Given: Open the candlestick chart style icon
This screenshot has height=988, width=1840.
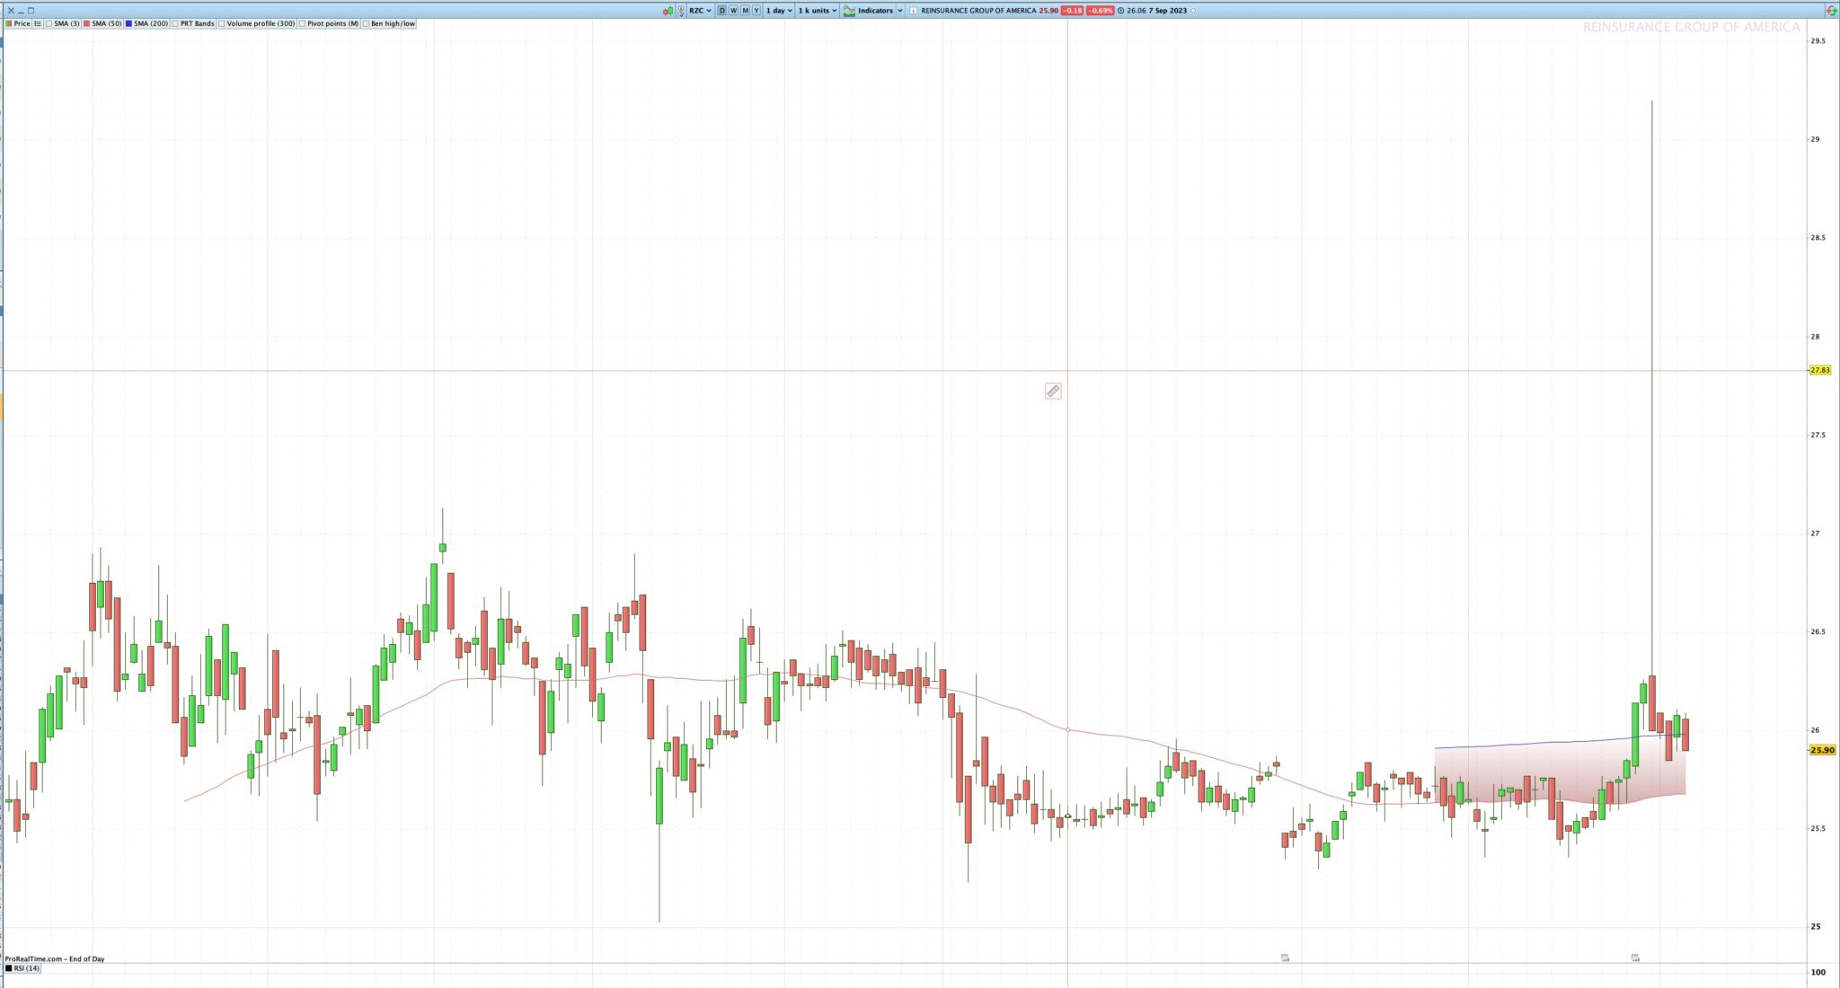Looking at the screenshot, I should pyautogui.click(x=668, y=11).
